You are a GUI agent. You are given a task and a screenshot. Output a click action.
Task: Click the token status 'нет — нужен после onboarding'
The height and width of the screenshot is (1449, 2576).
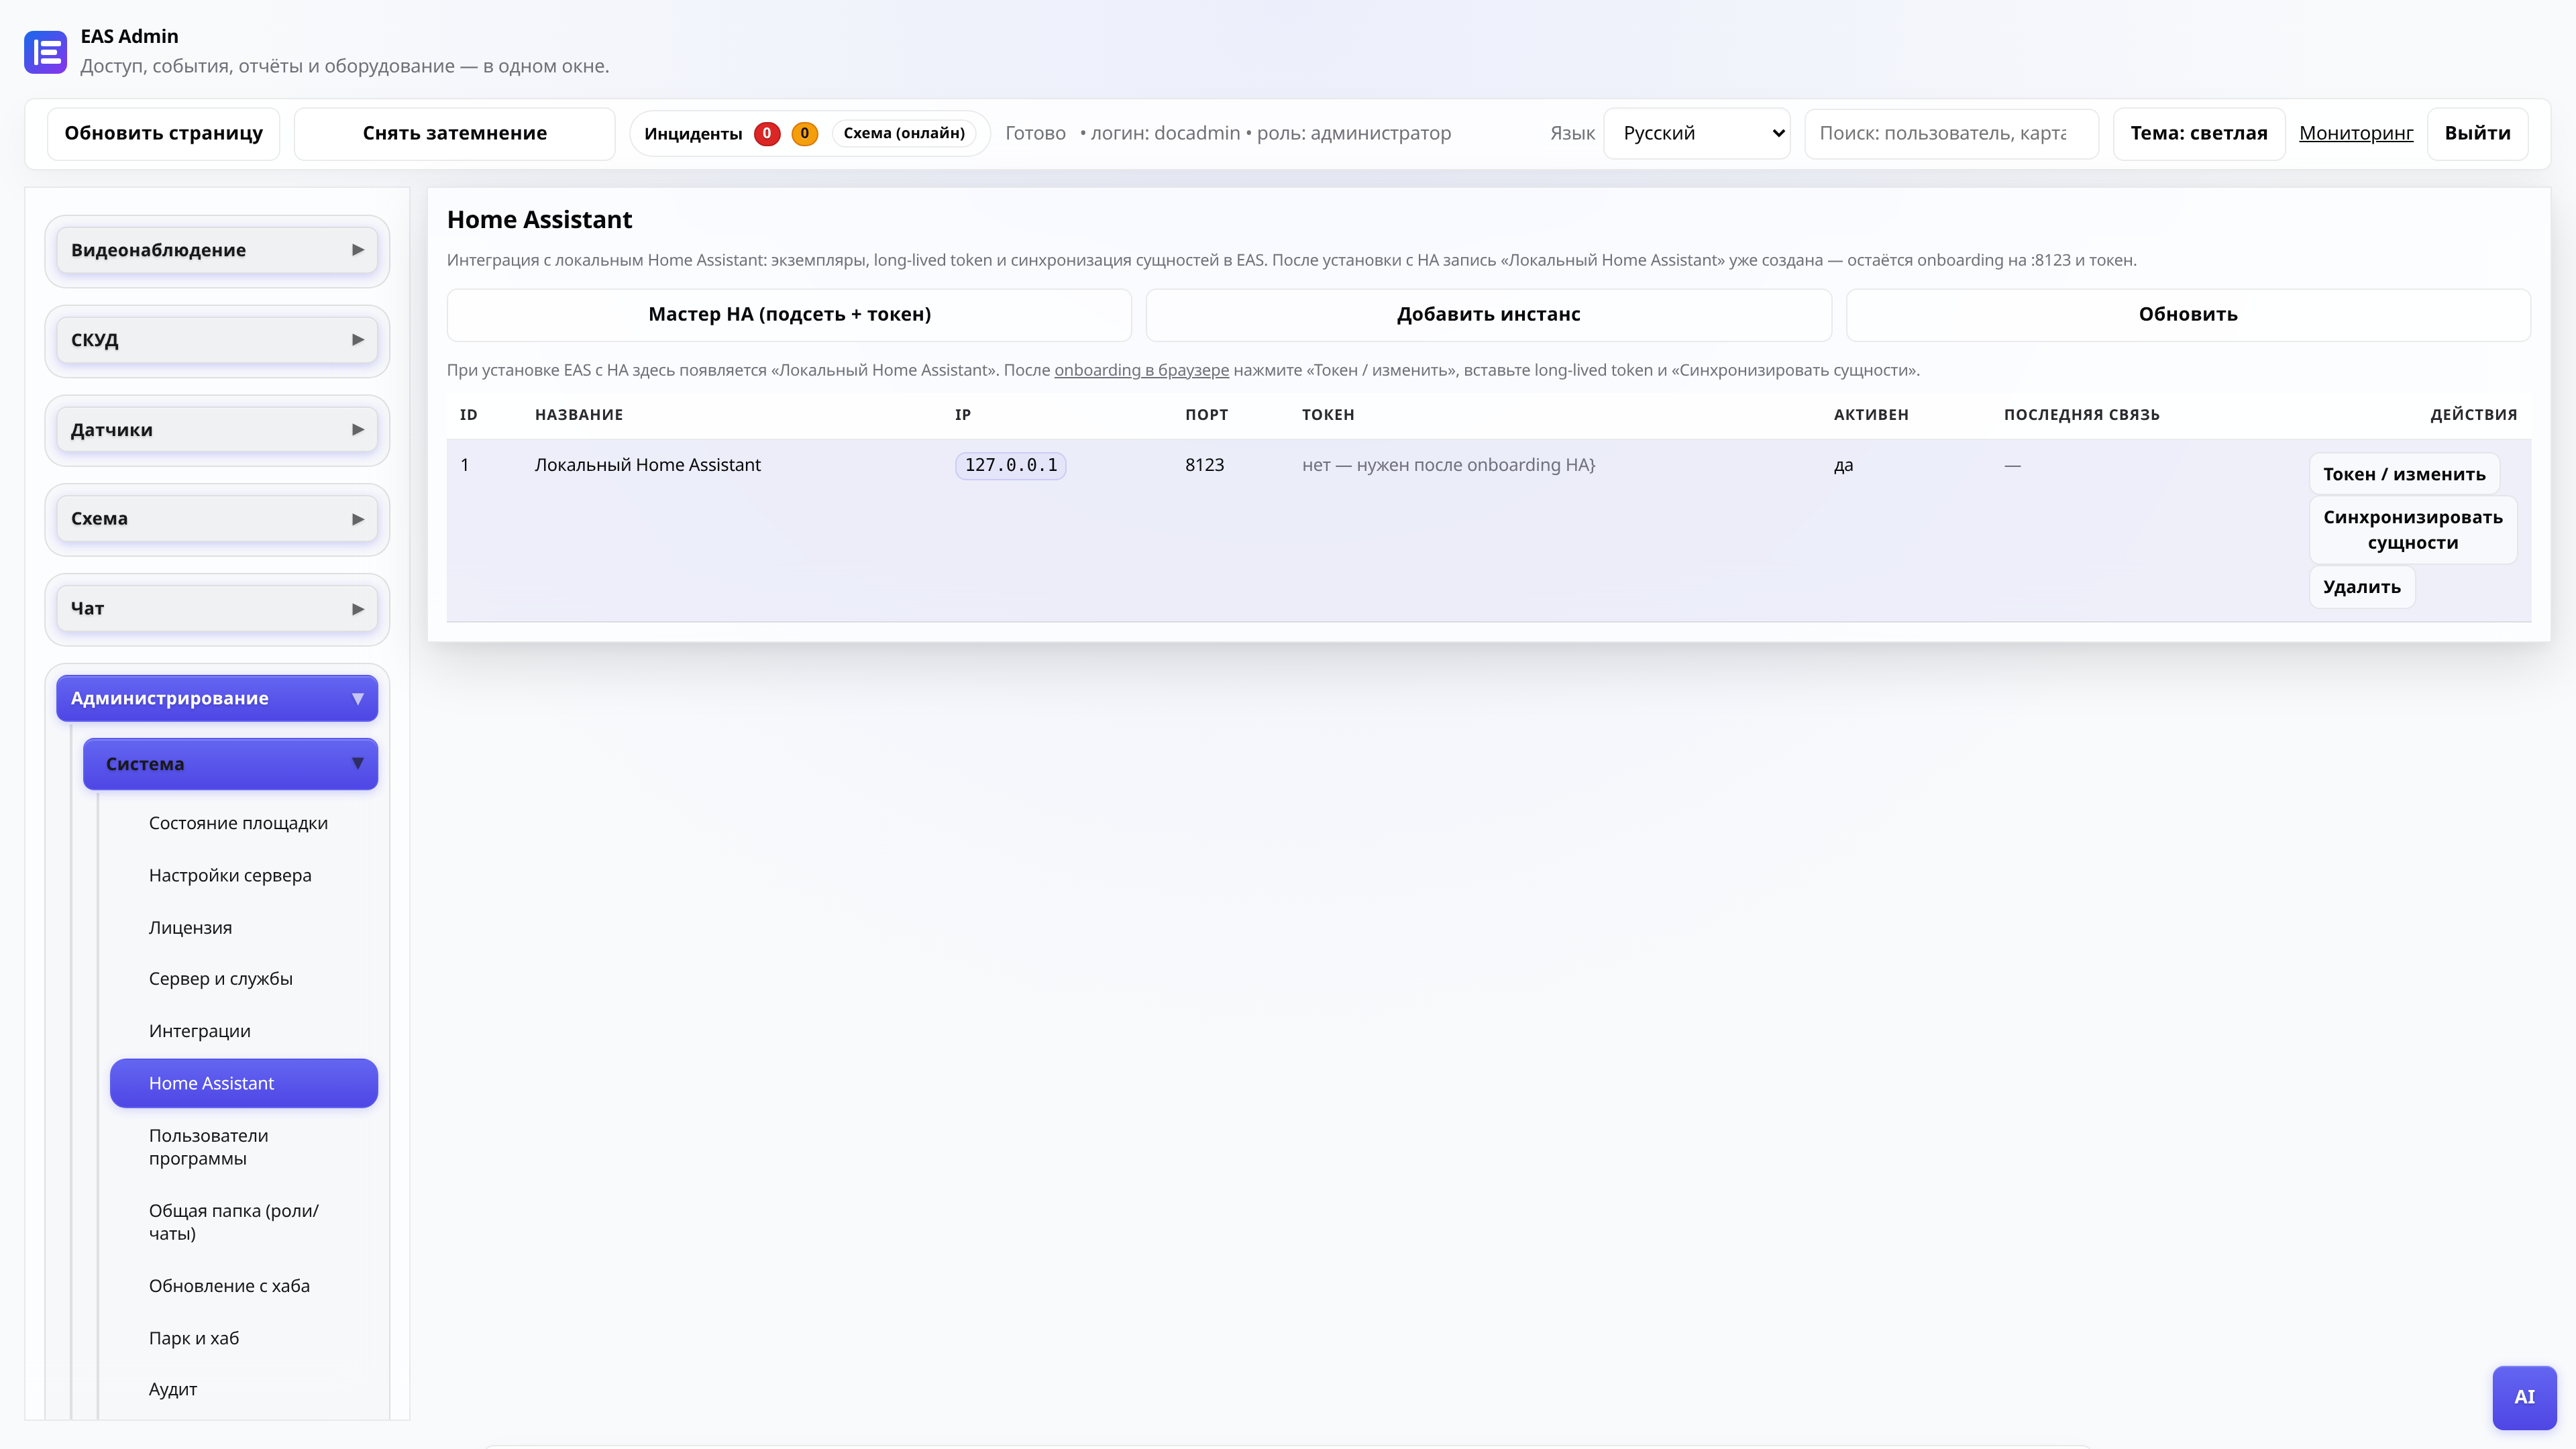point(1448,465)
